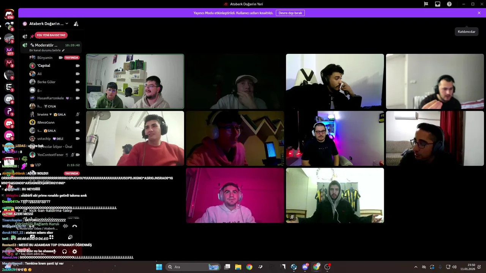Open the VIP voice channel
This screenshot has height=273, width=486.
tap(51, 165)
